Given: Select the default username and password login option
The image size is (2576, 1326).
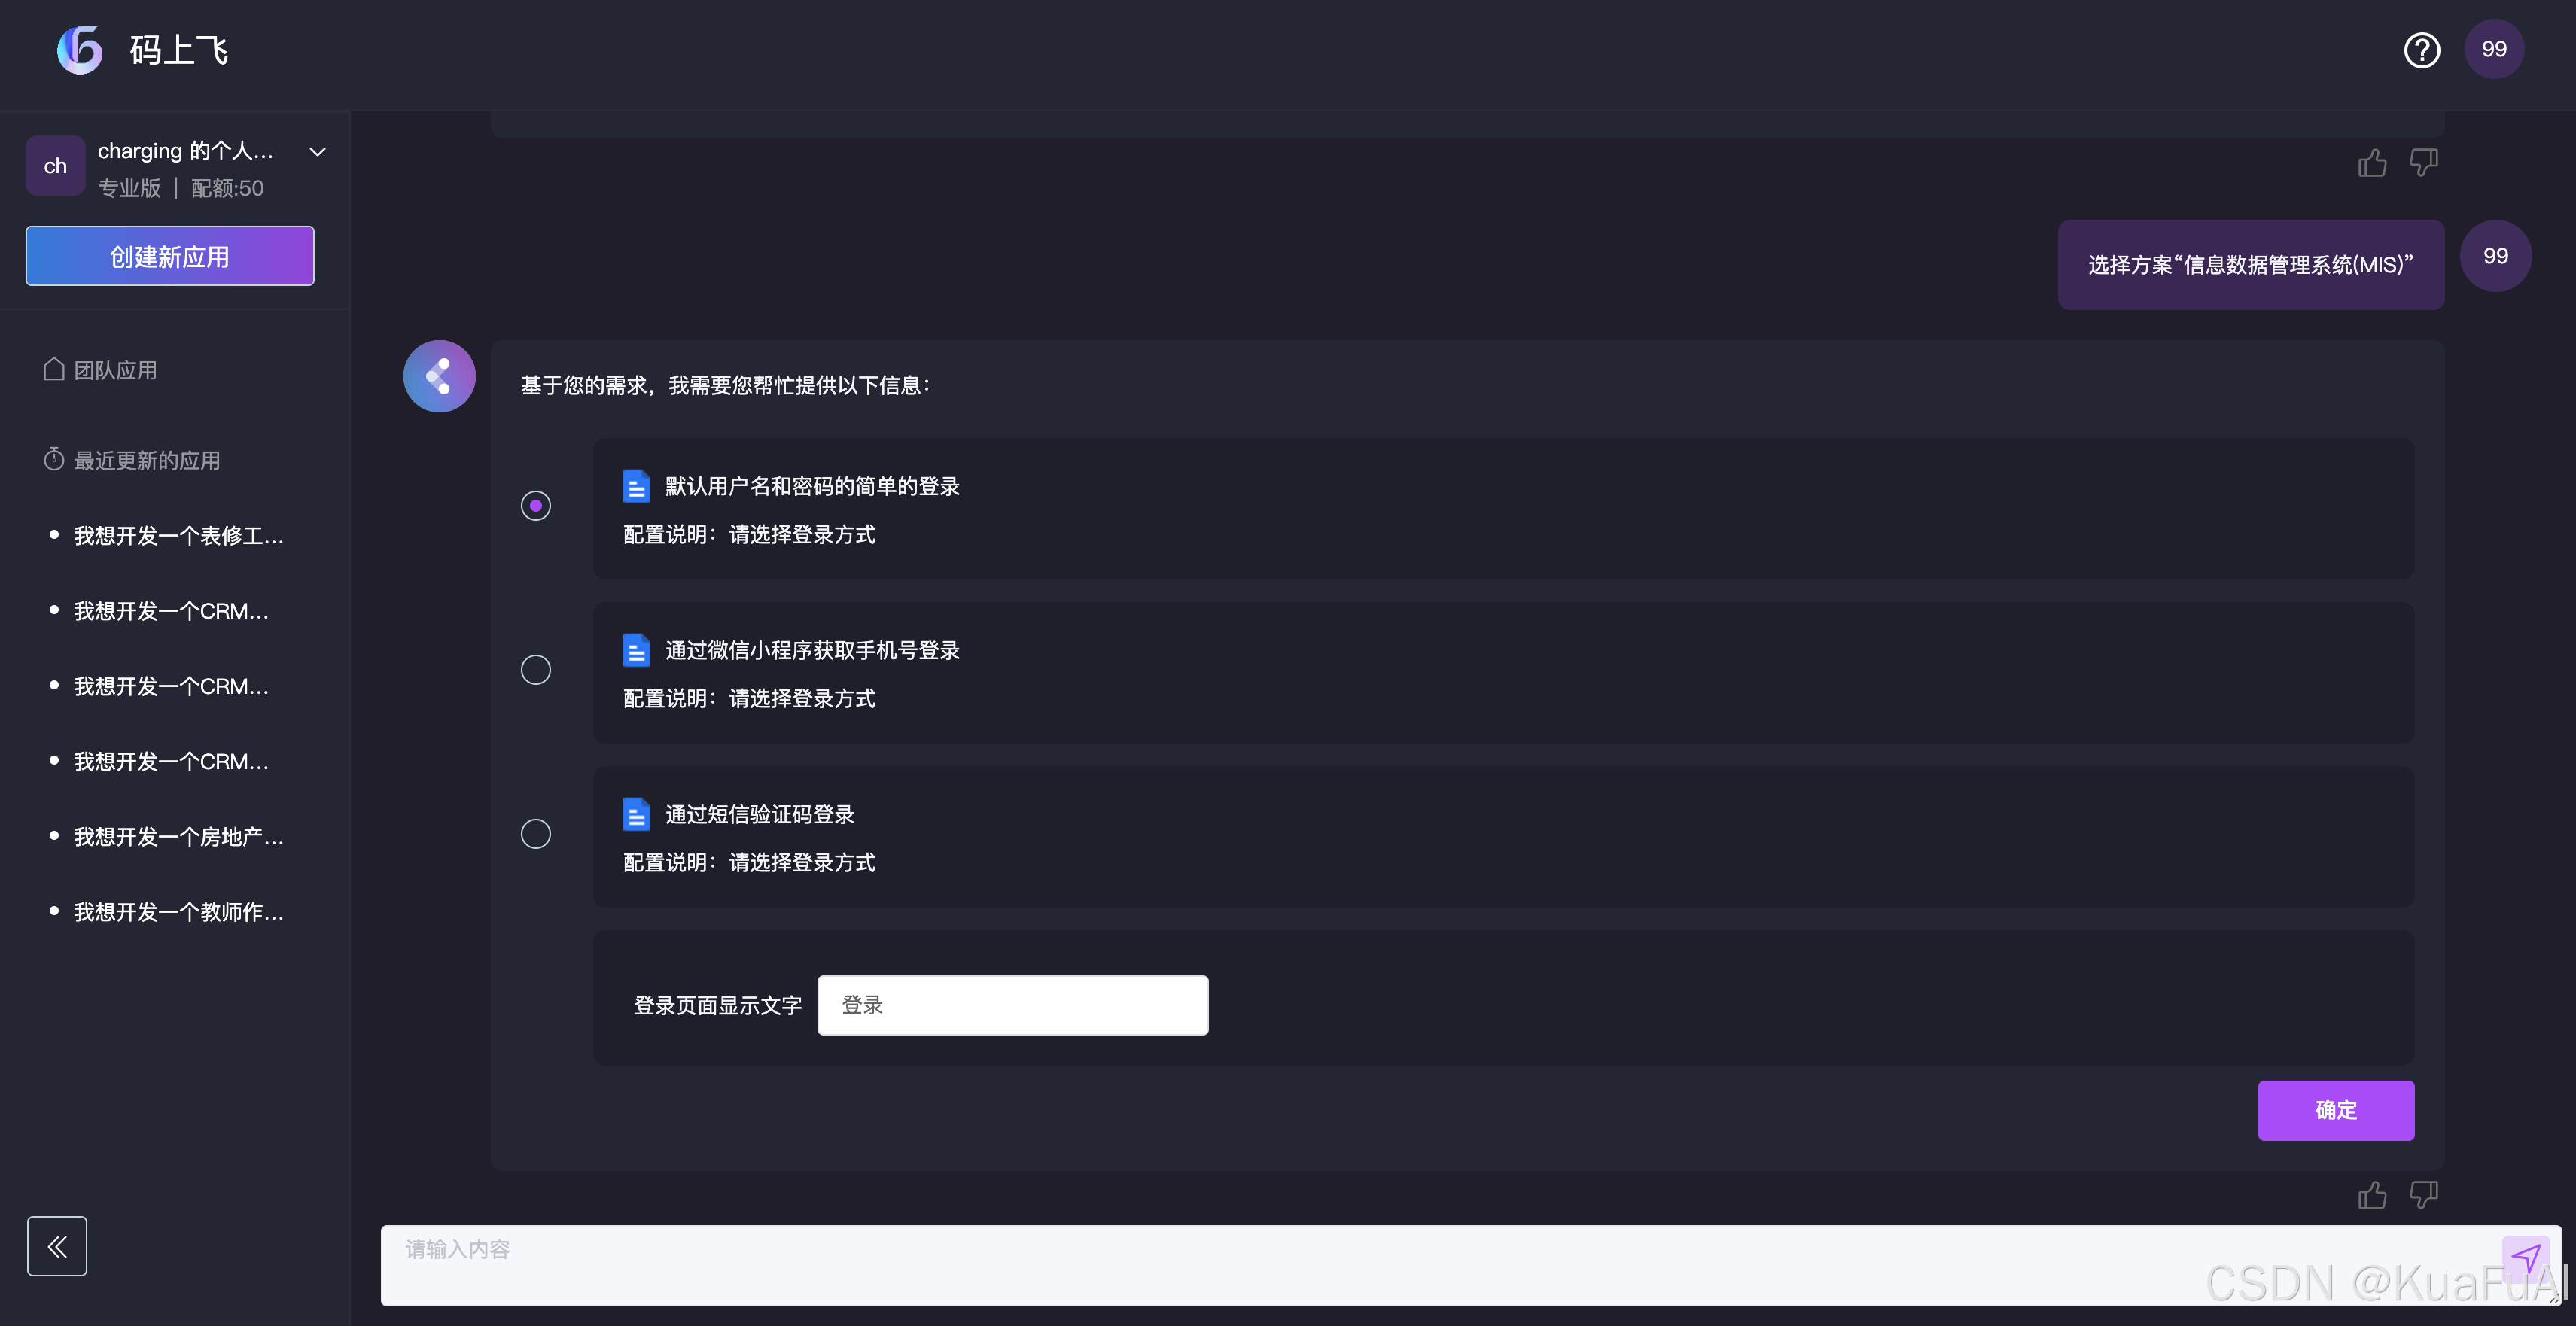Looking at the screenshot, I should (x=536, y=506).
